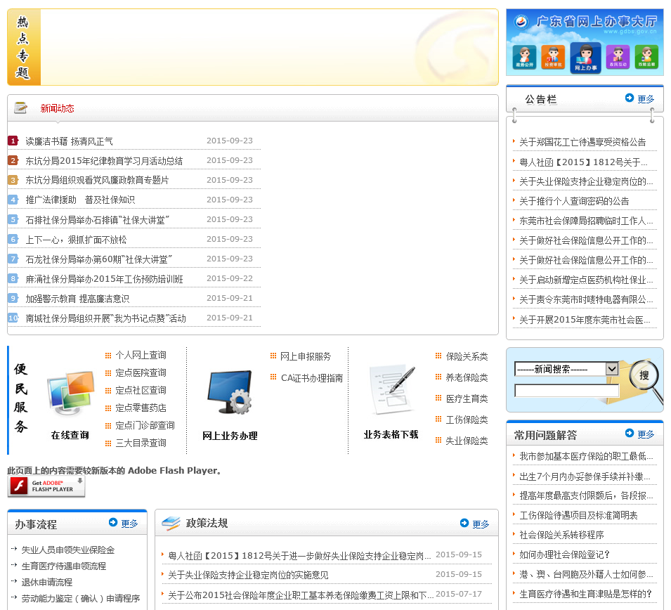Open notice 关于开展2015年度东莞市社会医...

click(x=585, y=319)
